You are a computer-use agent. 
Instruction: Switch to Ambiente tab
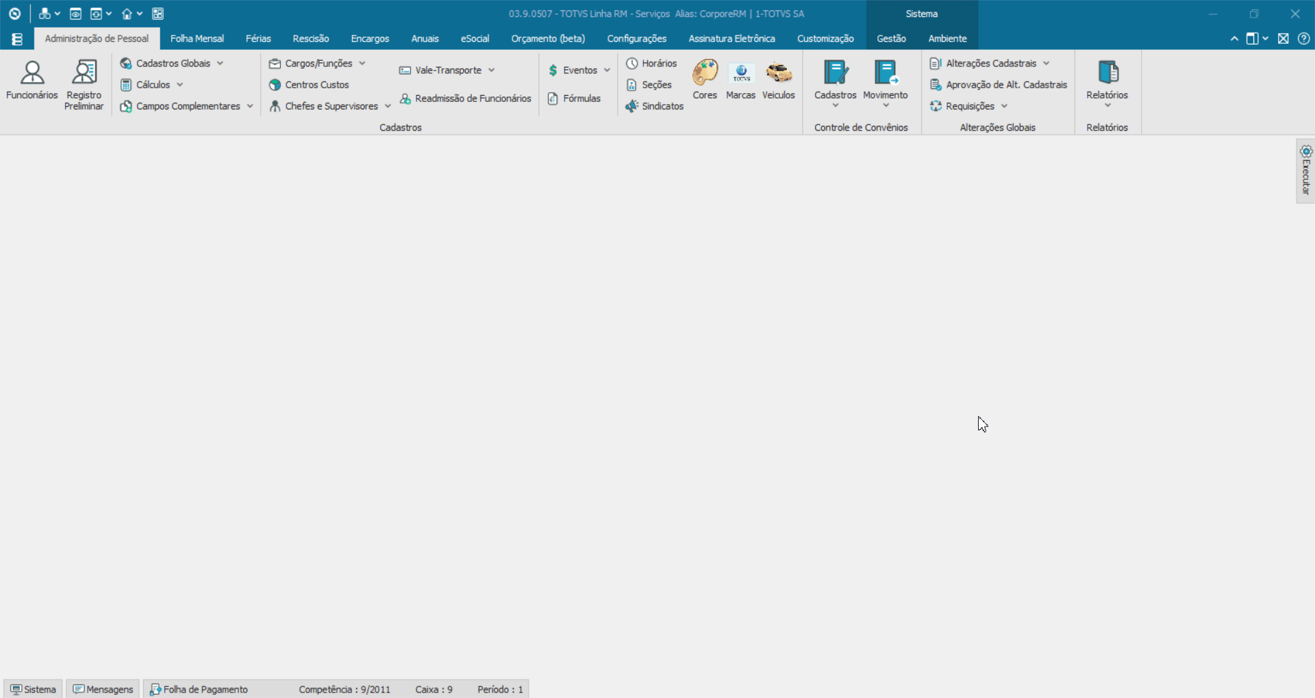pos(947,39)
